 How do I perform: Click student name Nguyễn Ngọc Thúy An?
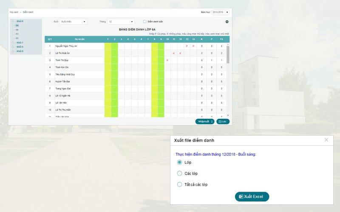(x=66, y=46)
